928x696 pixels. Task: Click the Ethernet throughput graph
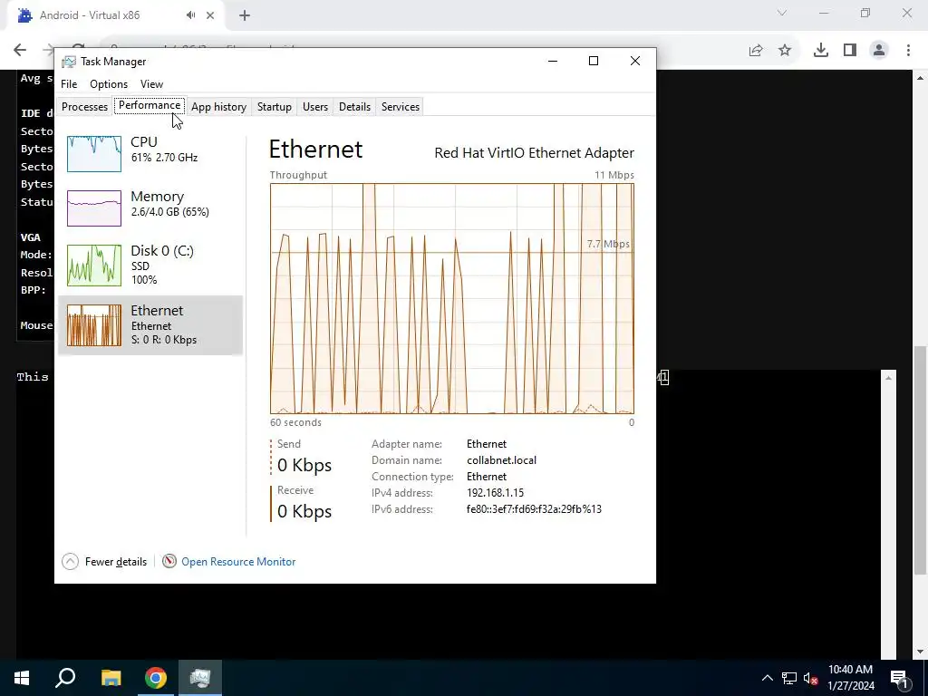pyautogui.click(x=452, y=298)
